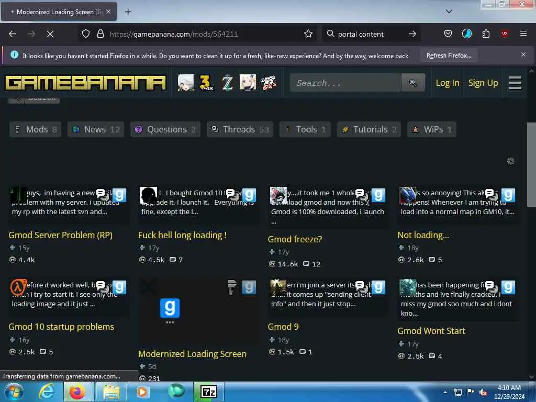Image resolution: width=536 pixels, height=402 pixels.
Task: Close the Modernized Loading Screen tab
Action: tap(108, 12)
